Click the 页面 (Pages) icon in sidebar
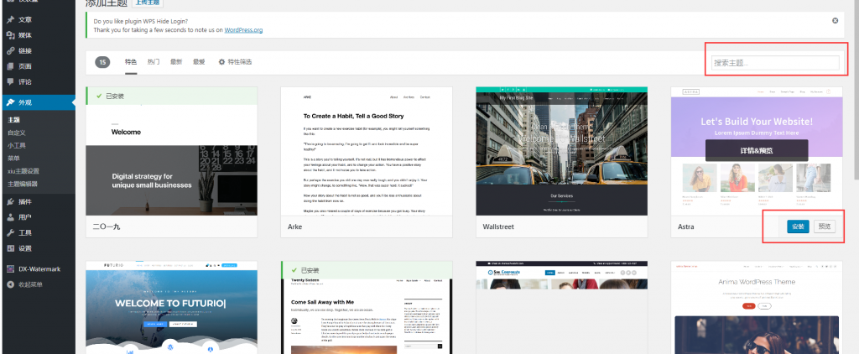859x354 pixels. click(10, 66)
